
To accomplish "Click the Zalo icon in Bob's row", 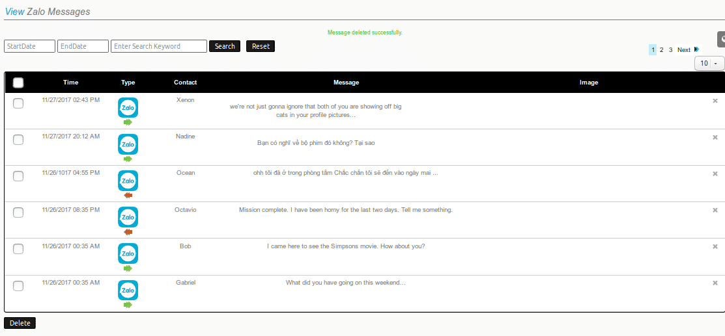I will pos(128,253).
